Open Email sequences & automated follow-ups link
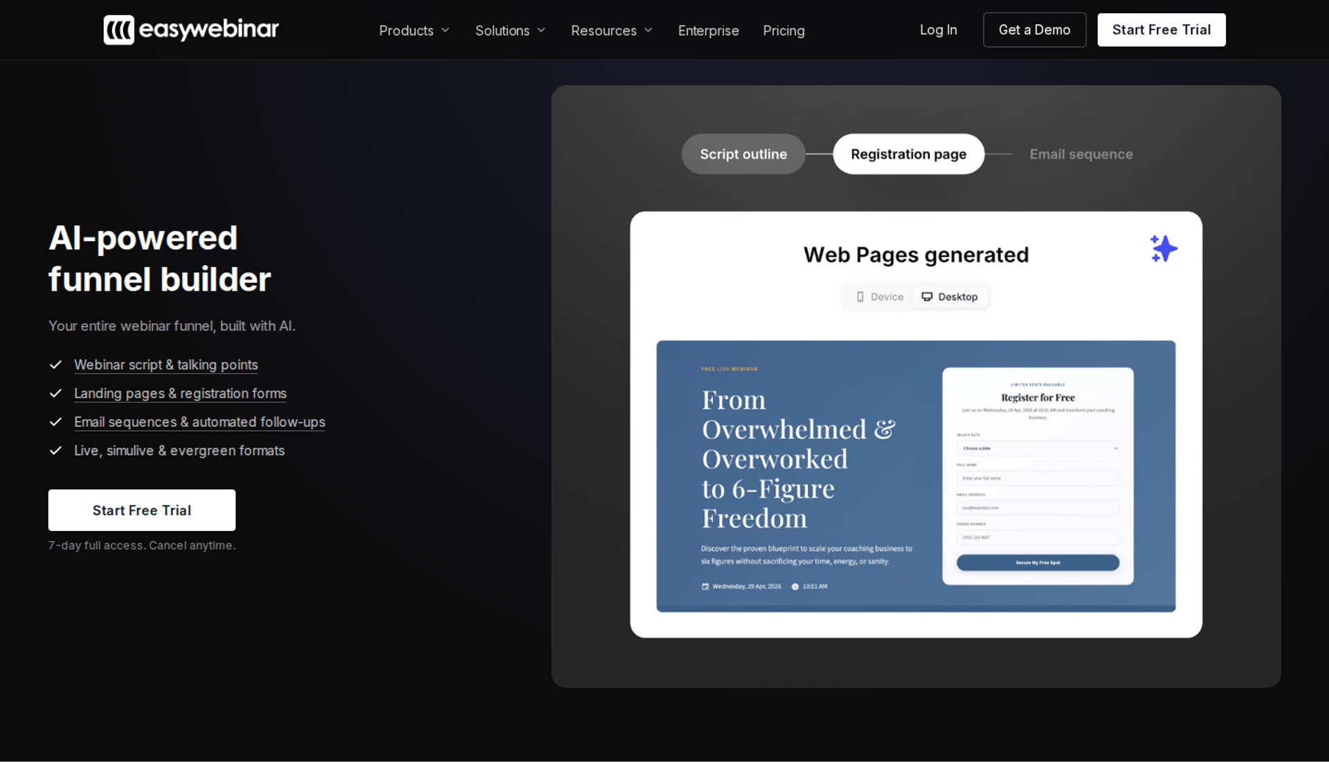This screenshot has height=762, width=1329. pos(199,422)
